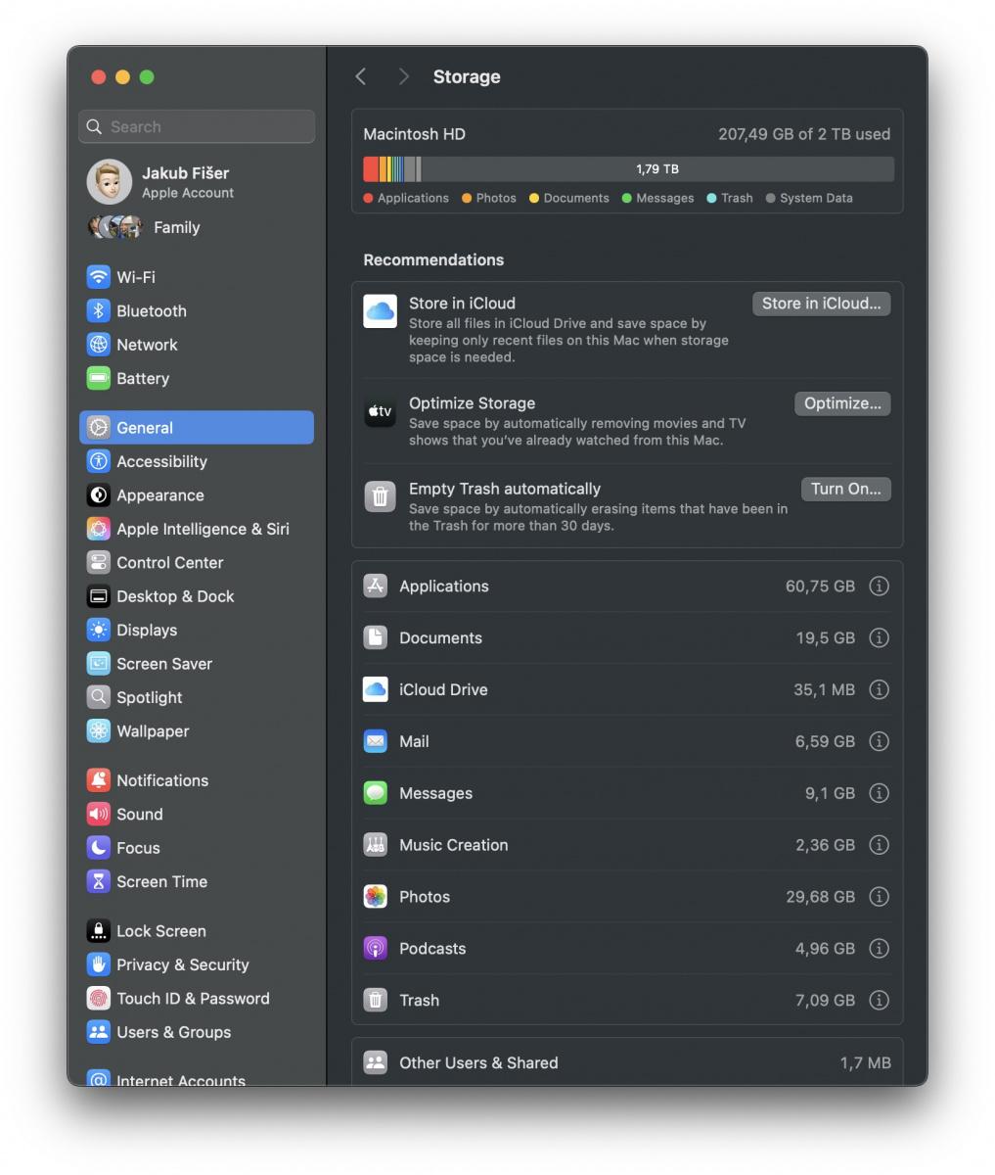Click the Other Users & Shared row

pyautogui.click(x=627, y=1061)
